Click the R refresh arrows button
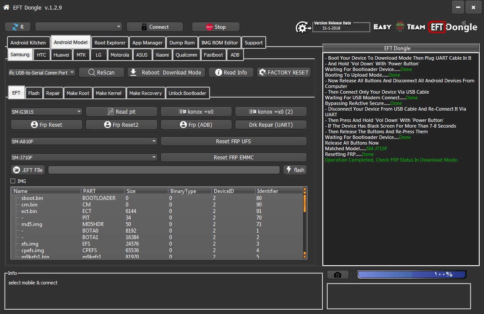This screenshot has height=314, width=484. [x=18, y=27]
